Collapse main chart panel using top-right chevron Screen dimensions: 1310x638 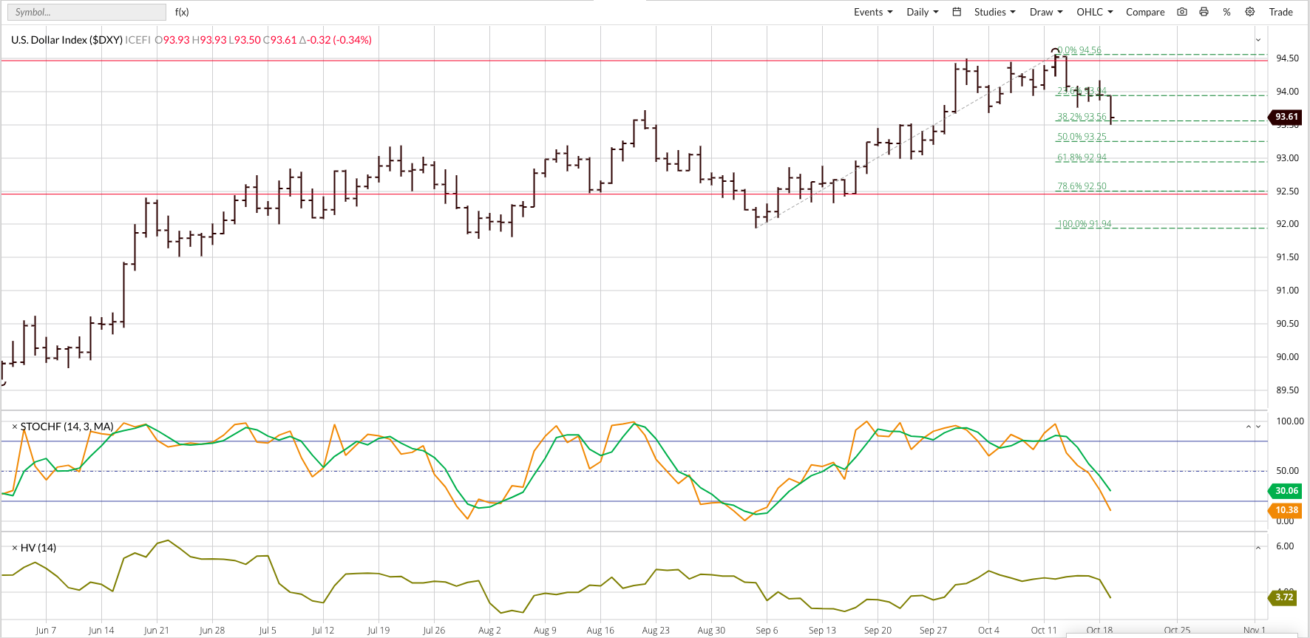tap(1258, 40)
